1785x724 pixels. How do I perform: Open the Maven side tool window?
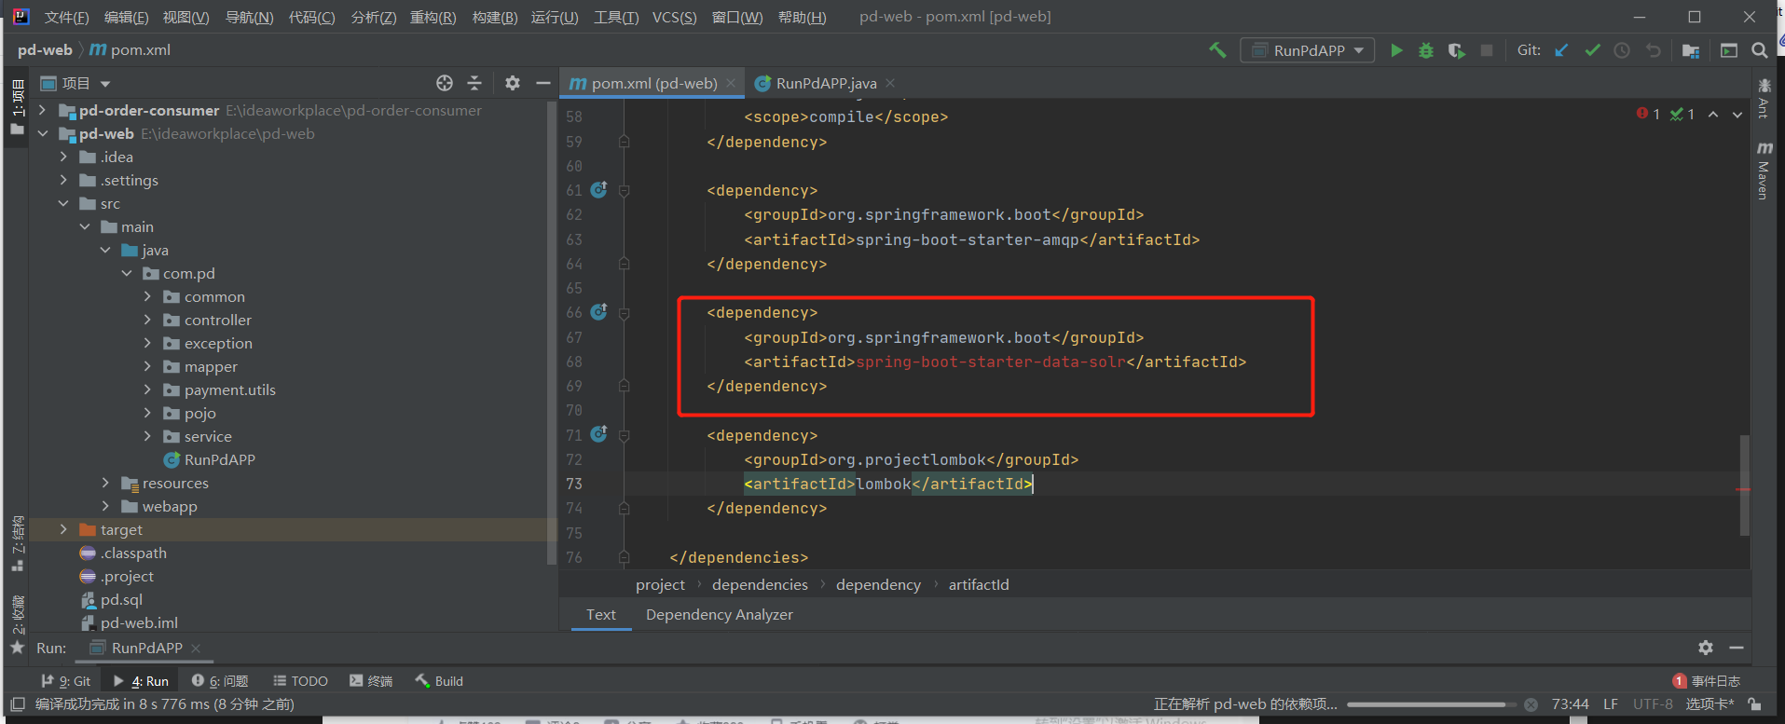[x=1764, y=171]
